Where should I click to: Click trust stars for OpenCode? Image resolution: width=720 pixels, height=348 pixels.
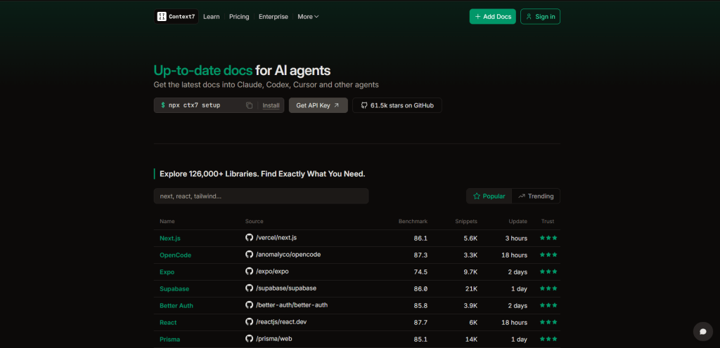tap(548, 255)
